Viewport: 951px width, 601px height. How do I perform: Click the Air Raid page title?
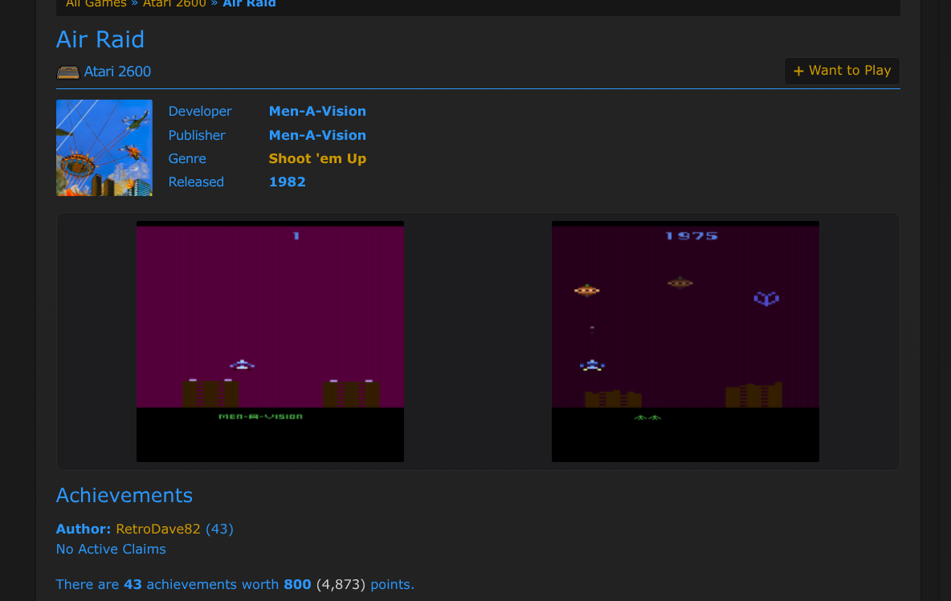click(x=100, y=39)
